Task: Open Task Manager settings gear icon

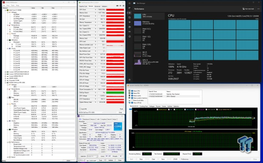Action: pos(129,80)
